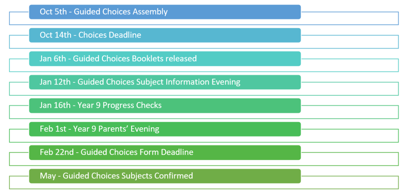Select the Oct 5th Guided Choices Assembly bar
408x195 pixels.
tap(165, 12)
